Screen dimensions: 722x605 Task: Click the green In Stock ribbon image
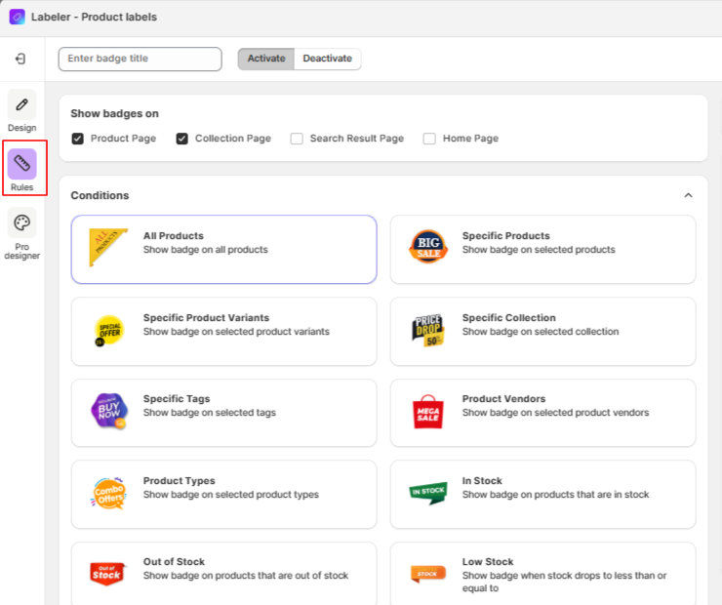pyautogui.click(x=428, y=493)
